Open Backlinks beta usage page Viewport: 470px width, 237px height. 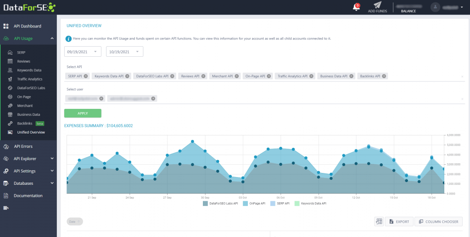(x=26, y=124)
